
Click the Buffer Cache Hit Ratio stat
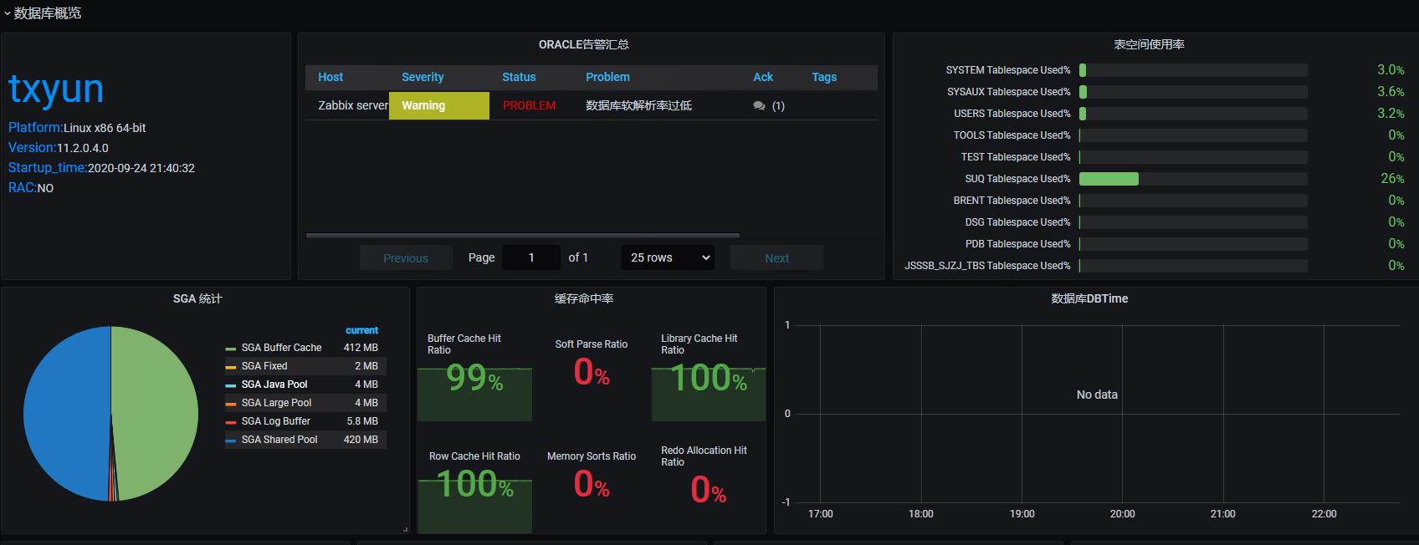click(474, 377)
